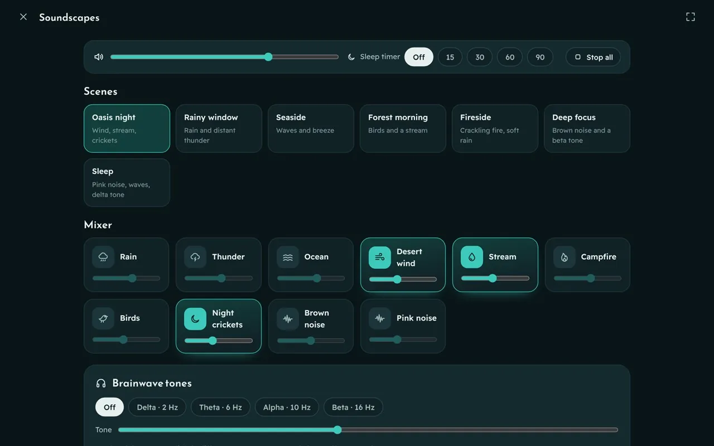Toggle the Night crickets moon icon

click(195, 318)
